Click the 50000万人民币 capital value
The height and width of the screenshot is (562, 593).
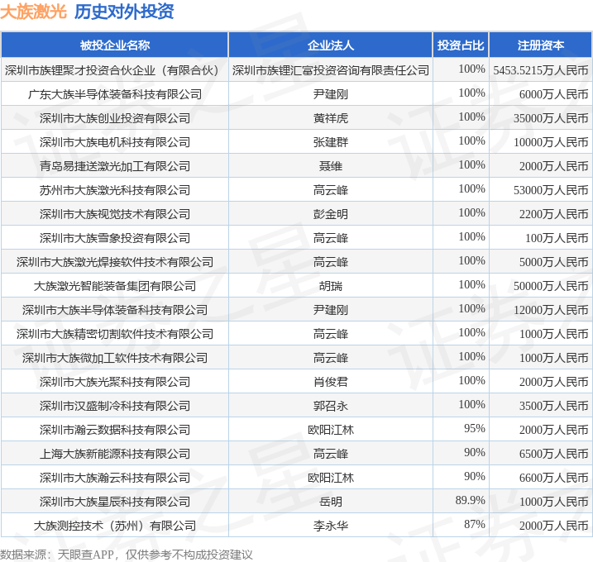click(x=551, y=286)
